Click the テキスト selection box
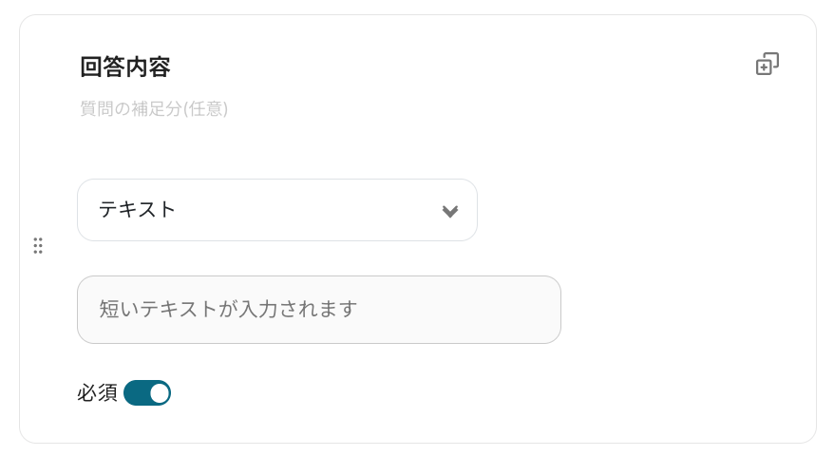This screenshot has width=834, height=456. pos(276,210)
